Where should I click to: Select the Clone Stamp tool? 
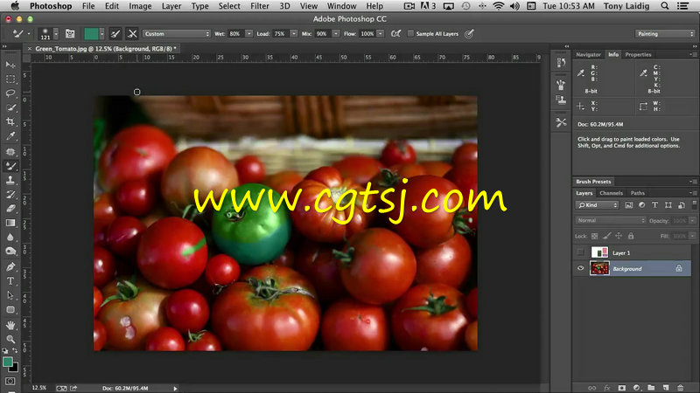pos(10,180)
